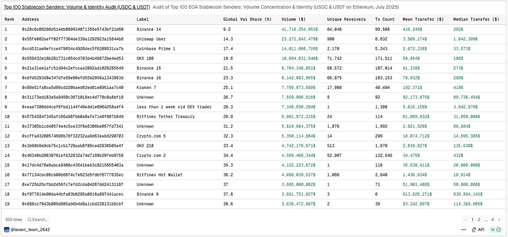This screenshot has width=508, height=237.
Task: Open the @lavavc_team_2642 profile link
Action: (x=30, y=230)
